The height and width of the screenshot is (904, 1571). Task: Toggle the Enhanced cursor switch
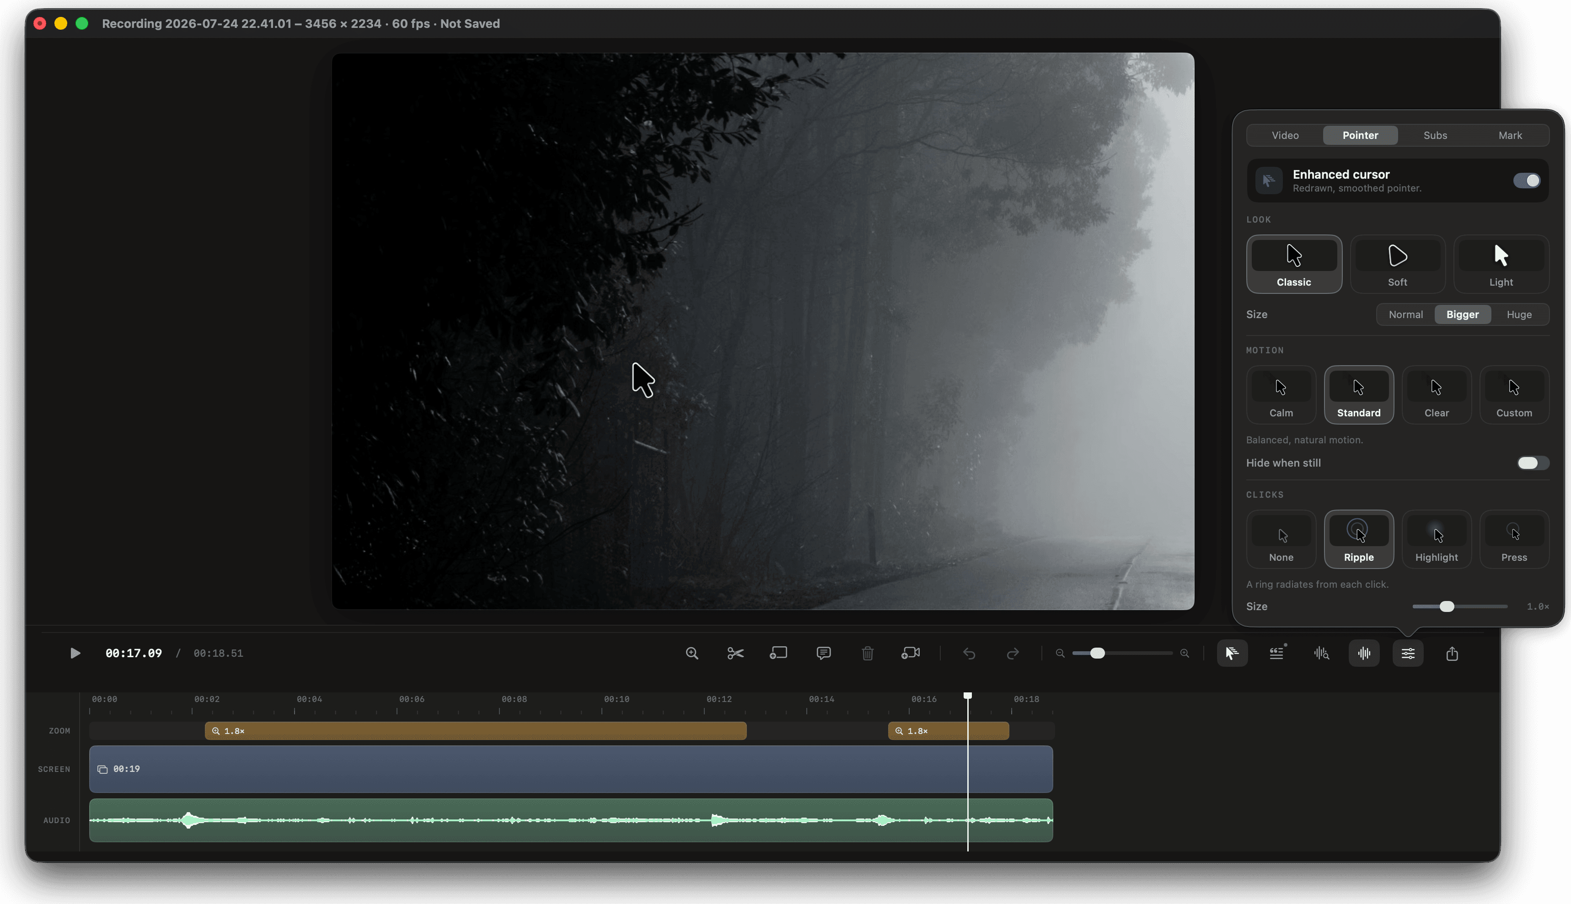(1527, 181)
